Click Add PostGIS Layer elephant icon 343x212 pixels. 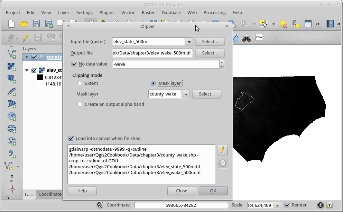coord(12,79)
